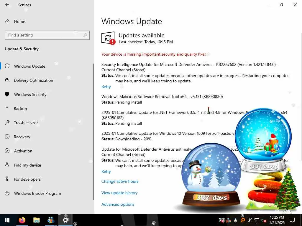Image resolution: width=302 pixels, height=226 pixels.
Task: Click the main pane vertical scrollbar
Action: (x=301, y=96)
